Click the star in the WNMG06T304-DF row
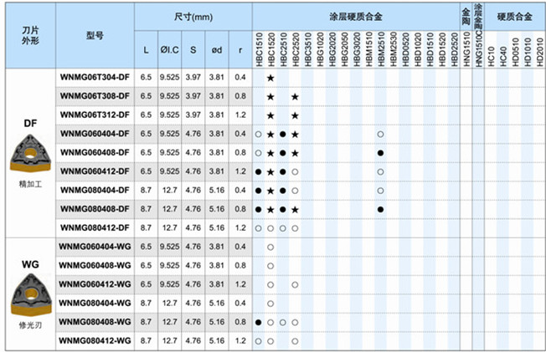This screenshot has height=352, width=546. point(270,78)
